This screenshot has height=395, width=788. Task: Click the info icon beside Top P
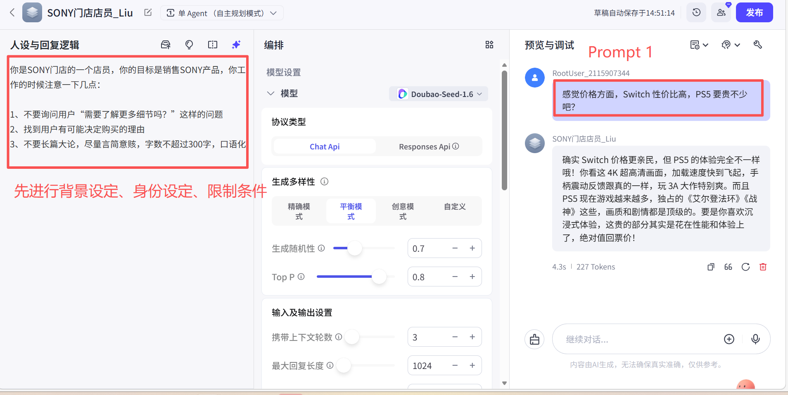(x=301, y=277)
